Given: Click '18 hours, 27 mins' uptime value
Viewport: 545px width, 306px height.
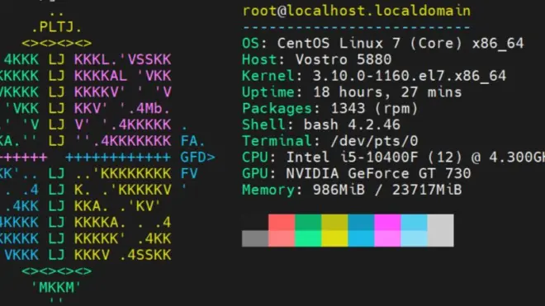Looking at the screenshot, I should (x=387, y=92).
